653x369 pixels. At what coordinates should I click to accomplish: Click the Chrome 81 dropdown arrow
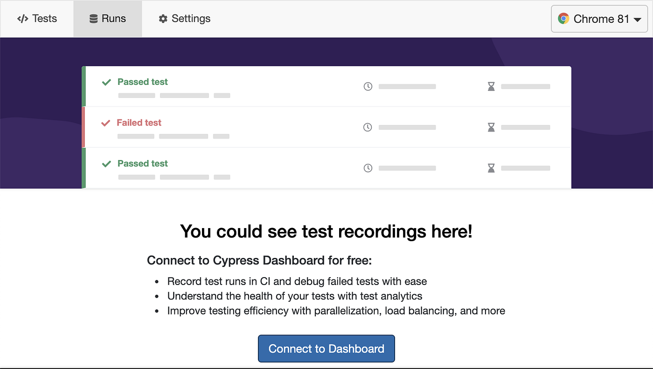(x=638, y=20)
